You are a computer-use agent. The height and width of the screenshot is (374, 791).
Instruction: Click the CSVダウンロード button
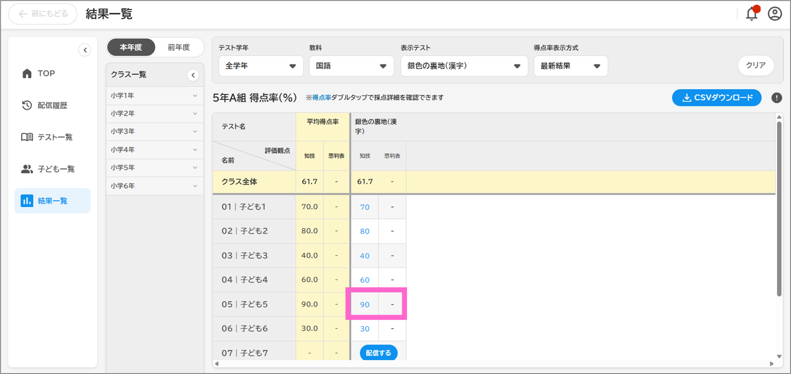[716, 98]
